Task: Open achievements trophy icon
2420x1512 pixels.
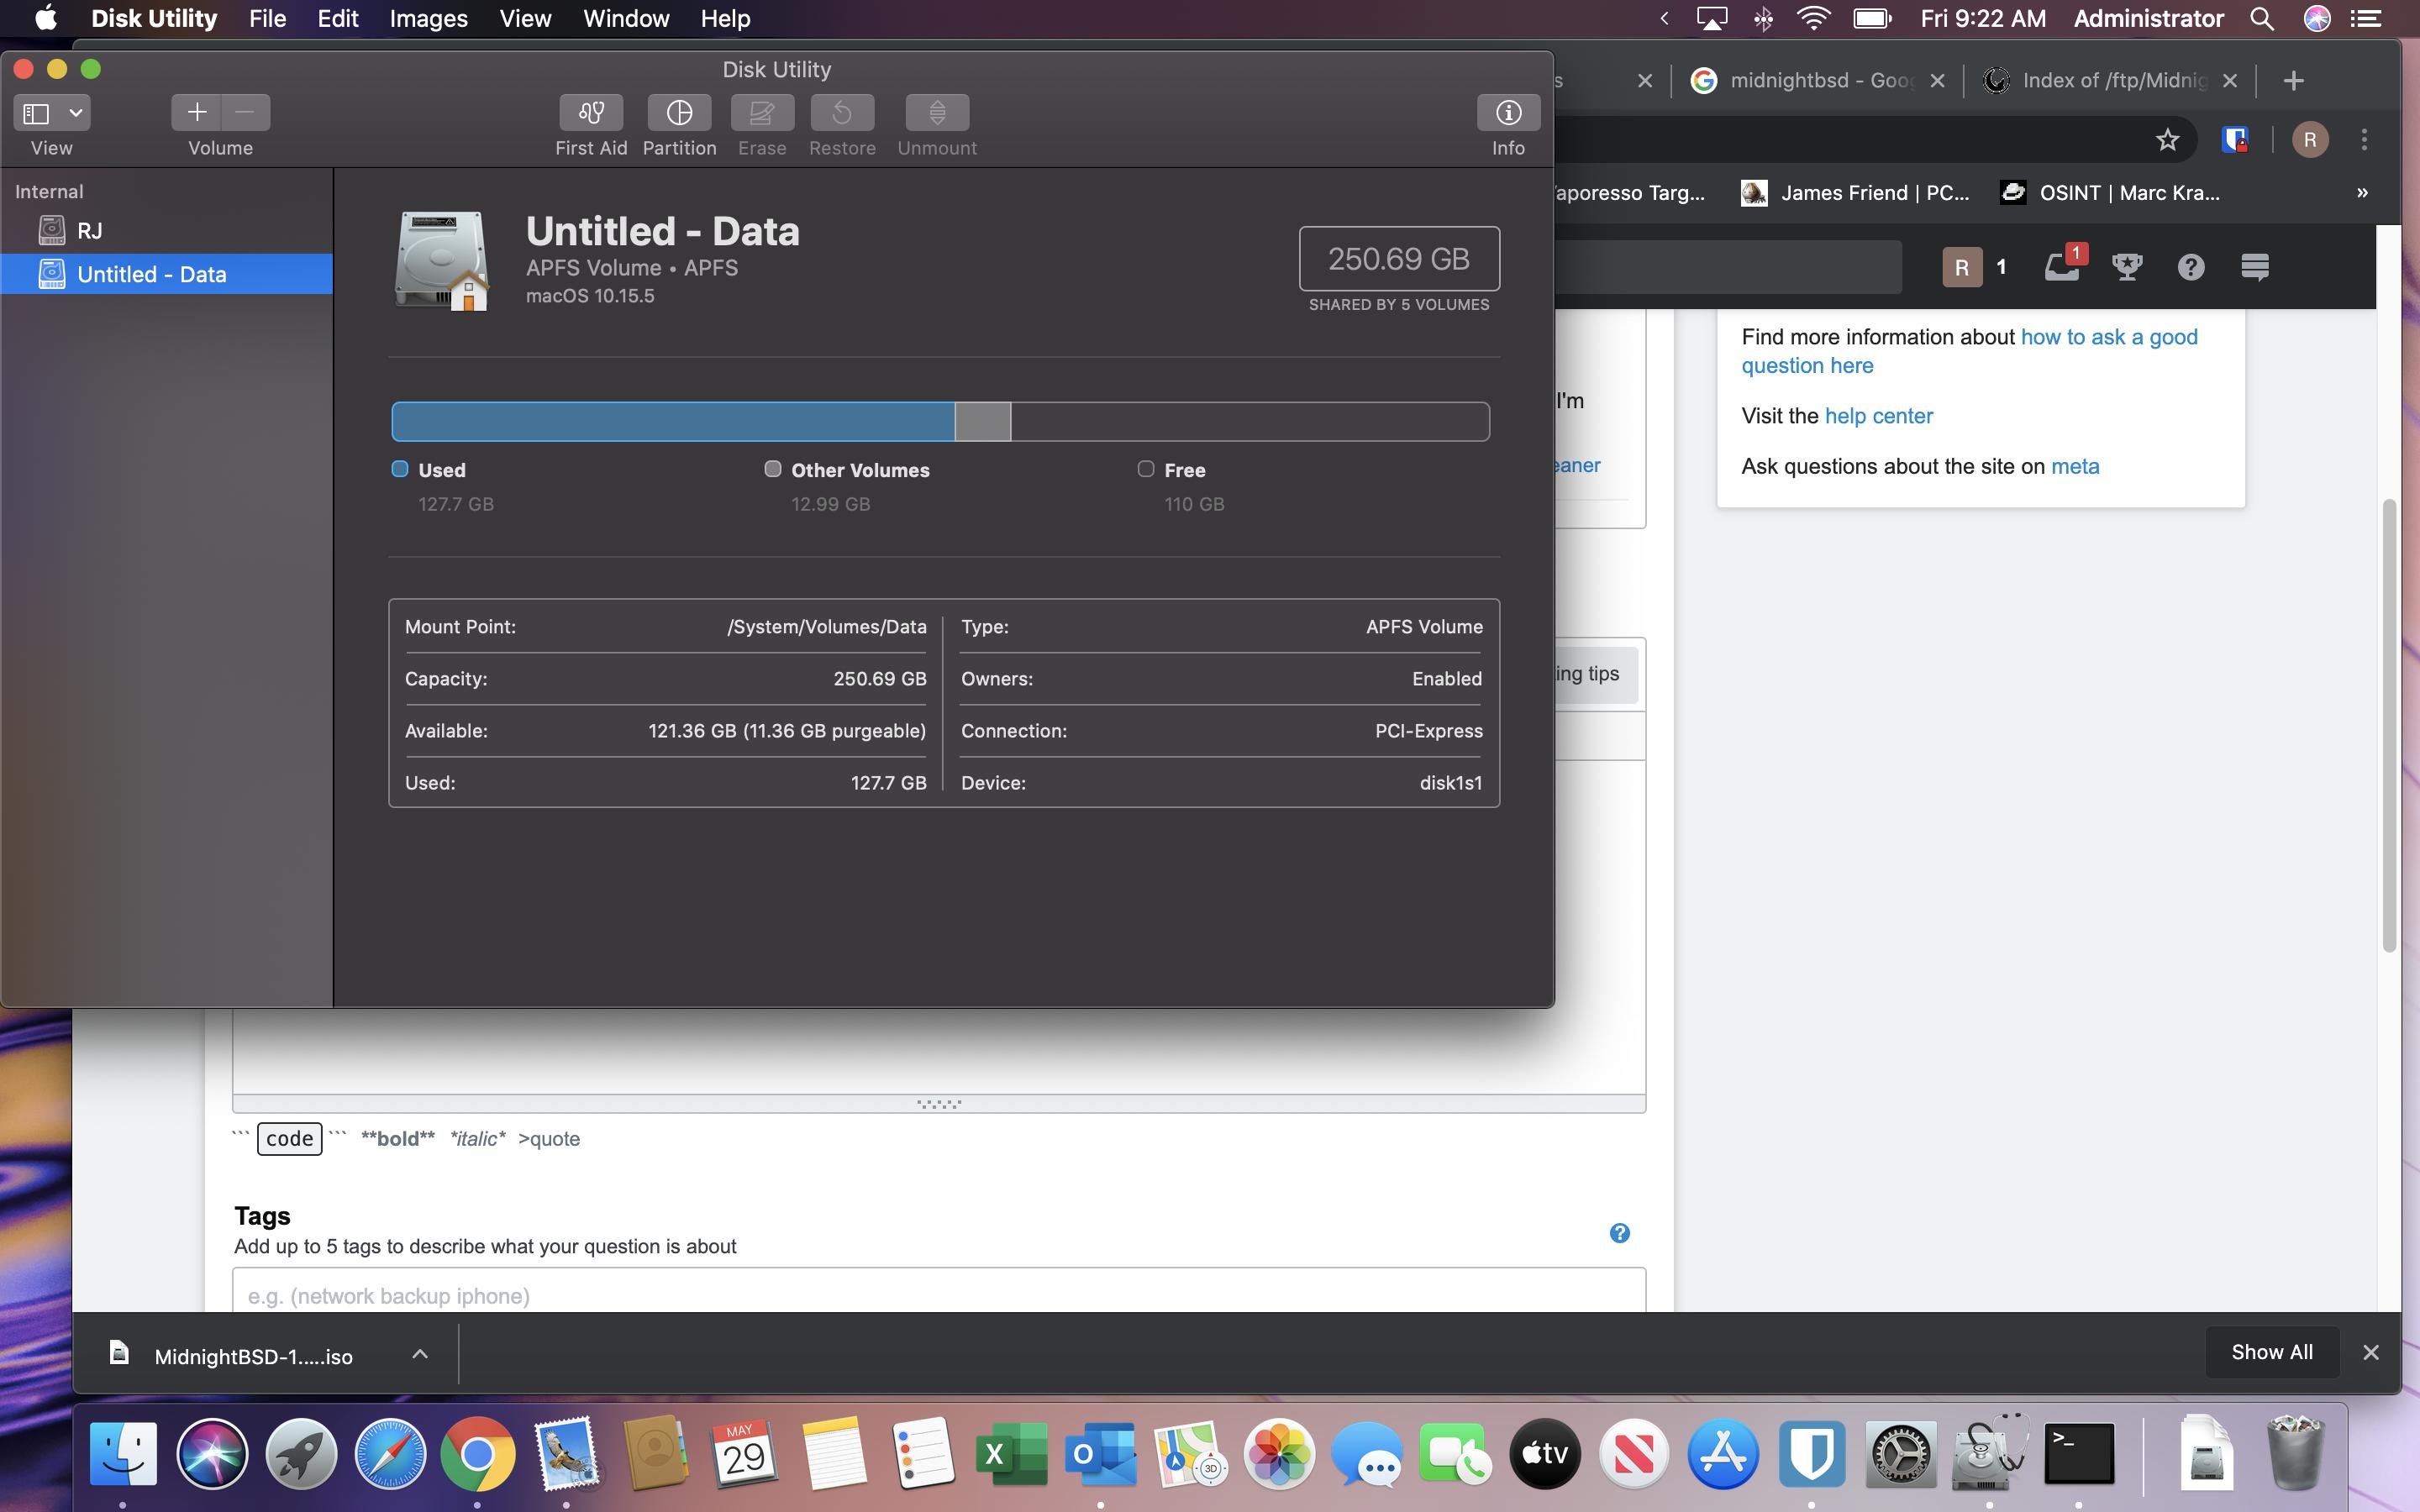Action: point(2126,267)
